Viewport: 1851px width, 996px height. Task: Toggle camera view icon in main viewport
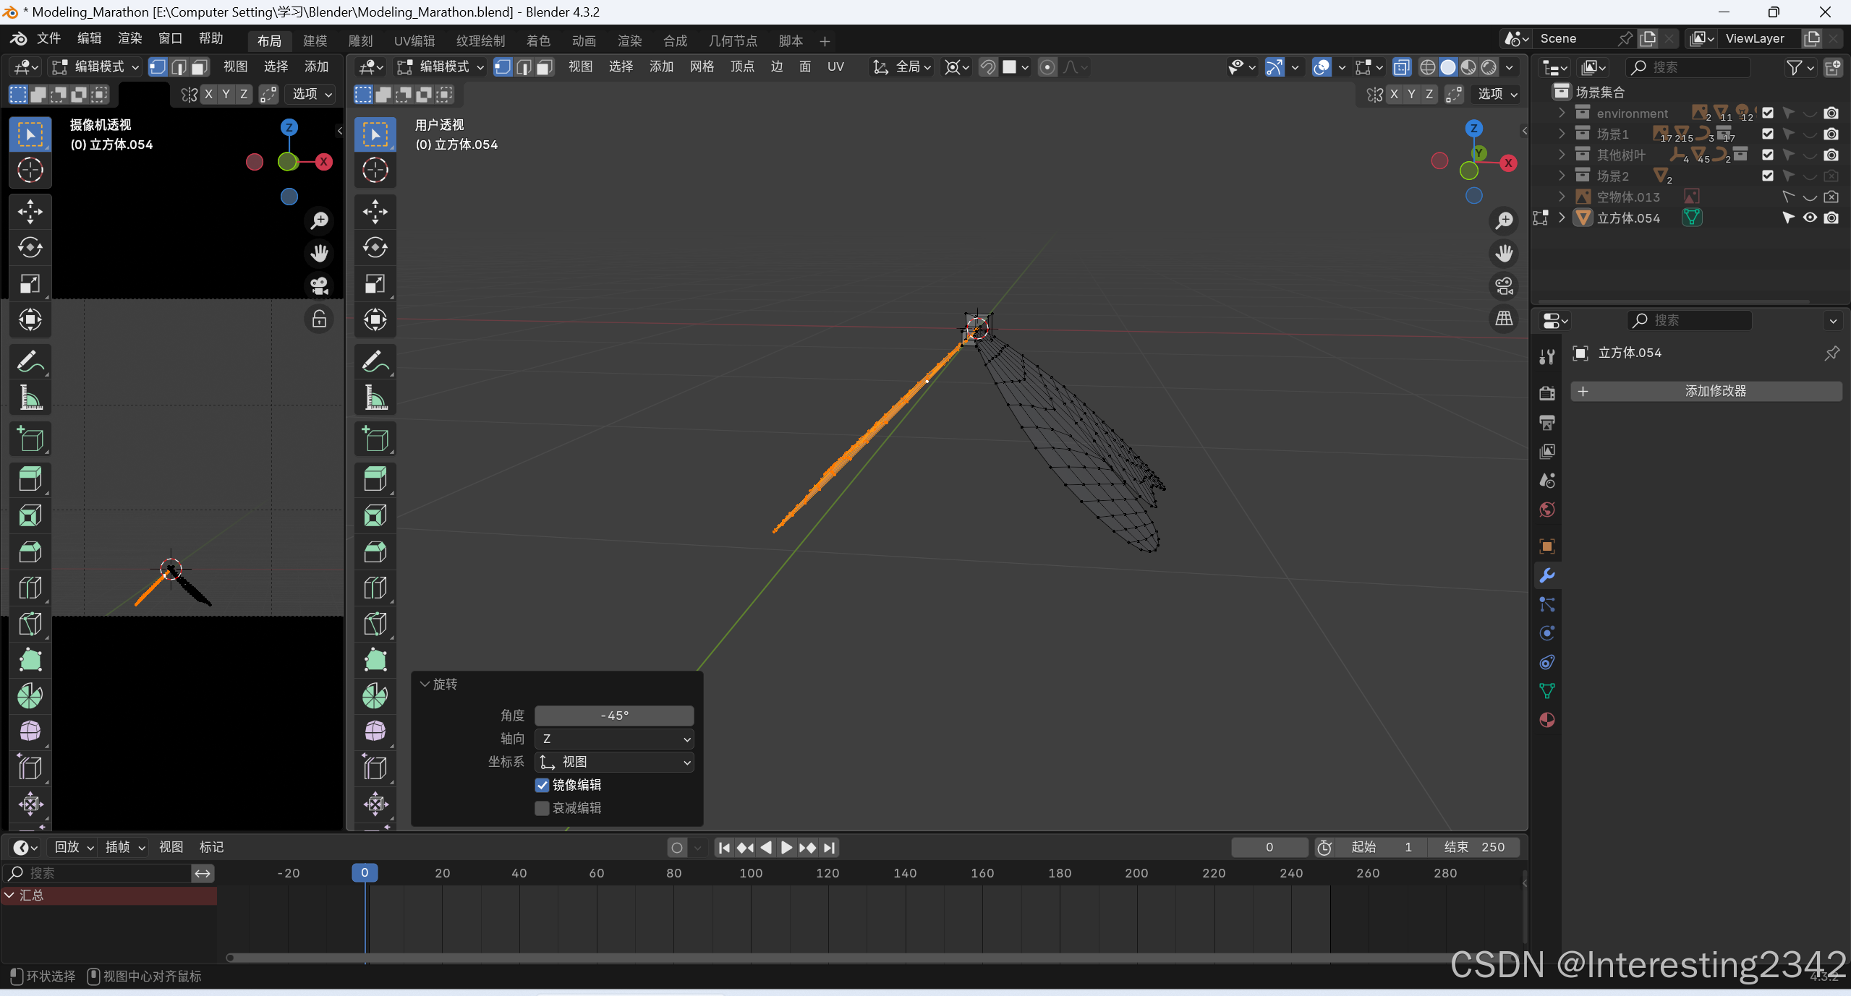pos(1504,286)
